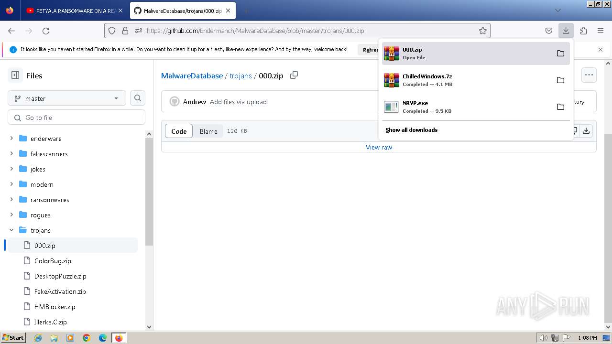Open the taskbar volume icon
Viewport: 612px width, 344px height.
click(x=544, y=338)
